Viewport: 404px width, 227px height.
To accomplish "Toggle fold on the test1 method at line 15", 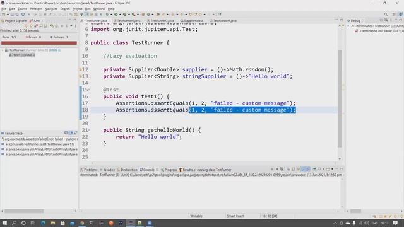I will point(89,90).
